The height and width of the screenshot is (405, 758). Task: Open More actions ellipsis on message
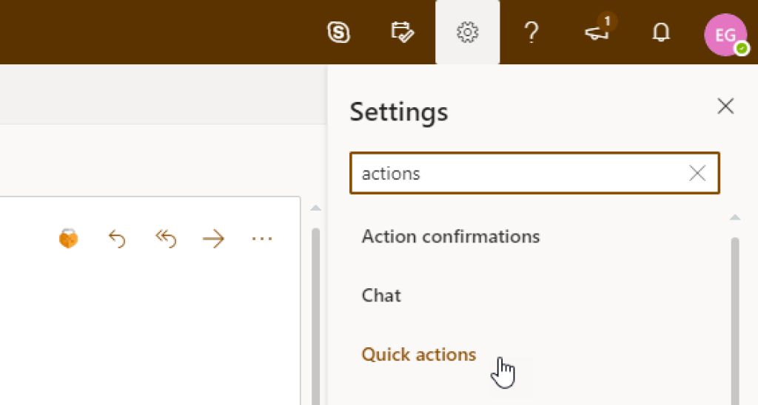coord(262,239)
